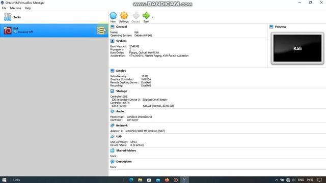The image size is (326, 183).
Task: Open the Network settings heading link
Action: [122, 126]
